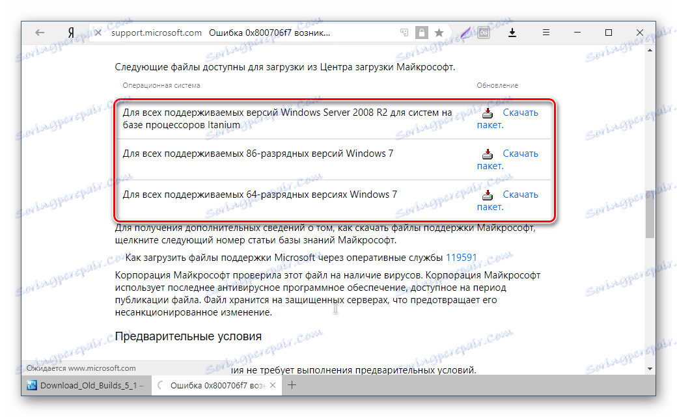This screenshot has width=677, height=417.
Task: Go back with the browser back arrow
Action: tap(40, 33)
